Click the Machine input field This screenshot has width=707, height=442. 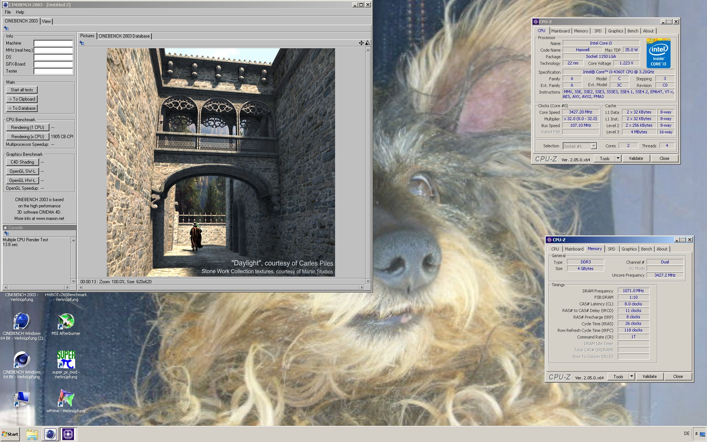tap(53, 43)
